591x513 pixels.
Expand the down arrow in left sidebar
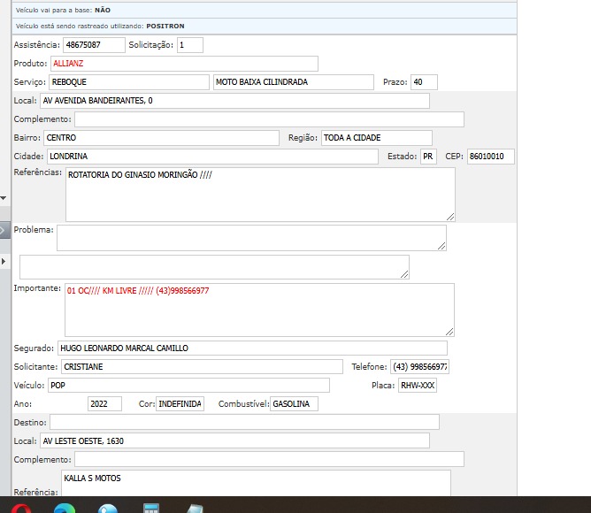point(4,198)
